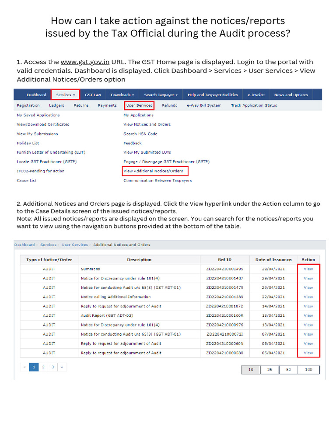This screenshot has width=336, height=448.
Task: Expand the Downloads dropdown menu
Action: tap(122, 95)
